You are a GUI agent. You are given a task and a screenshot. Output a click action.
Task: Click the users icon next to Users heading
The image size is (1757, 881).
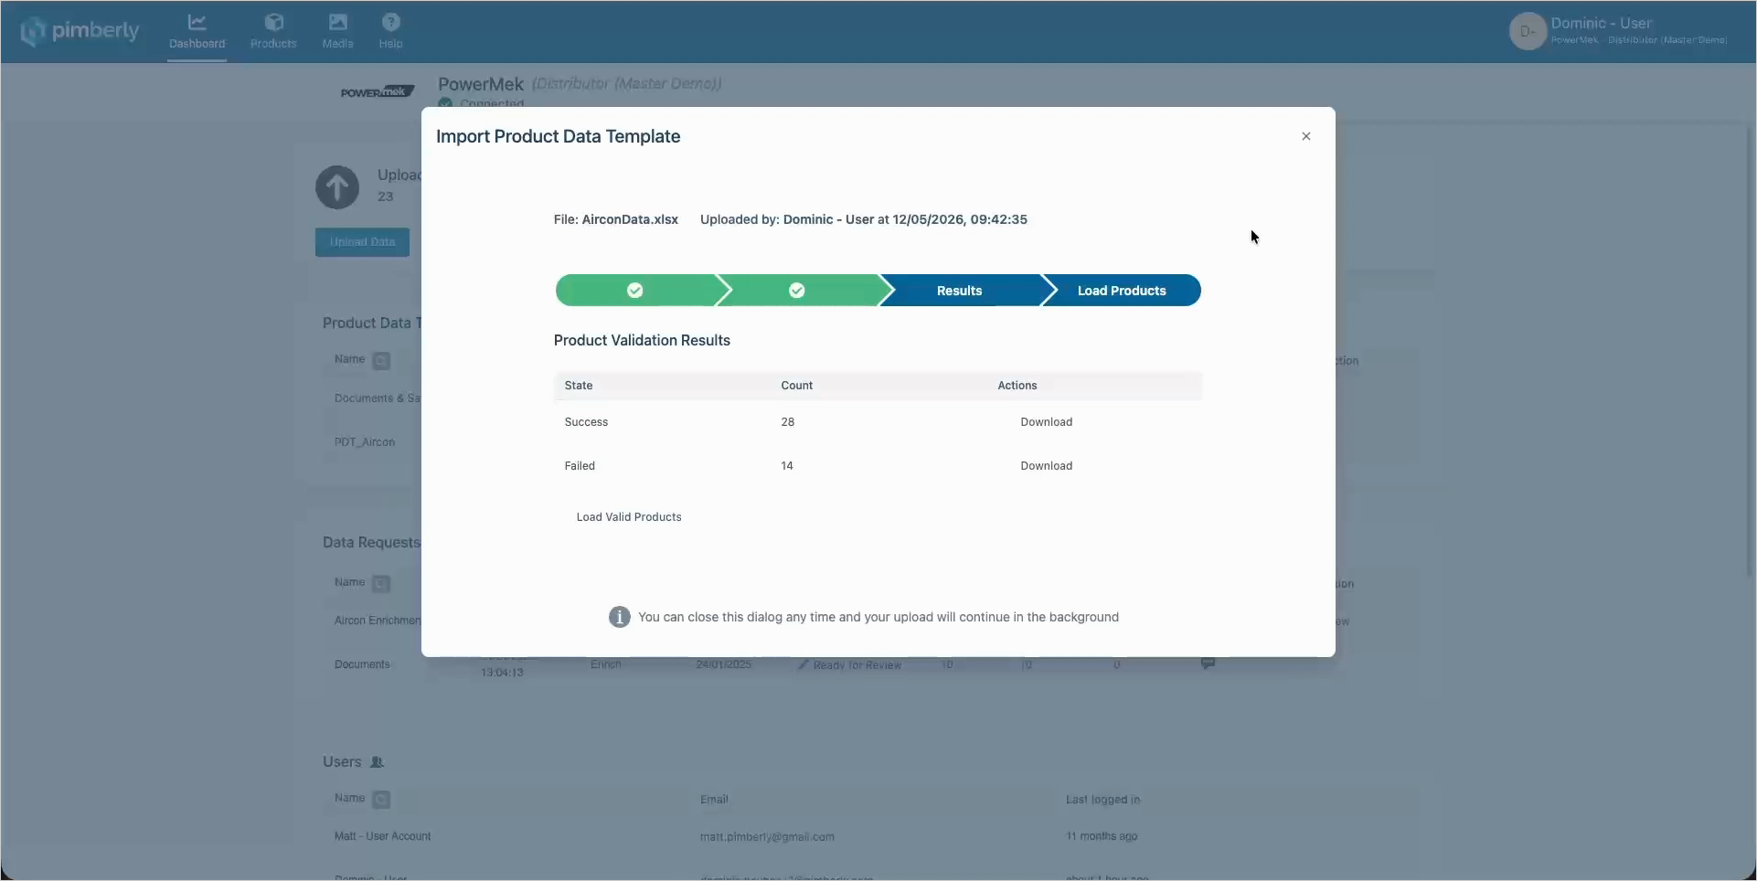(x=377, y=762)
